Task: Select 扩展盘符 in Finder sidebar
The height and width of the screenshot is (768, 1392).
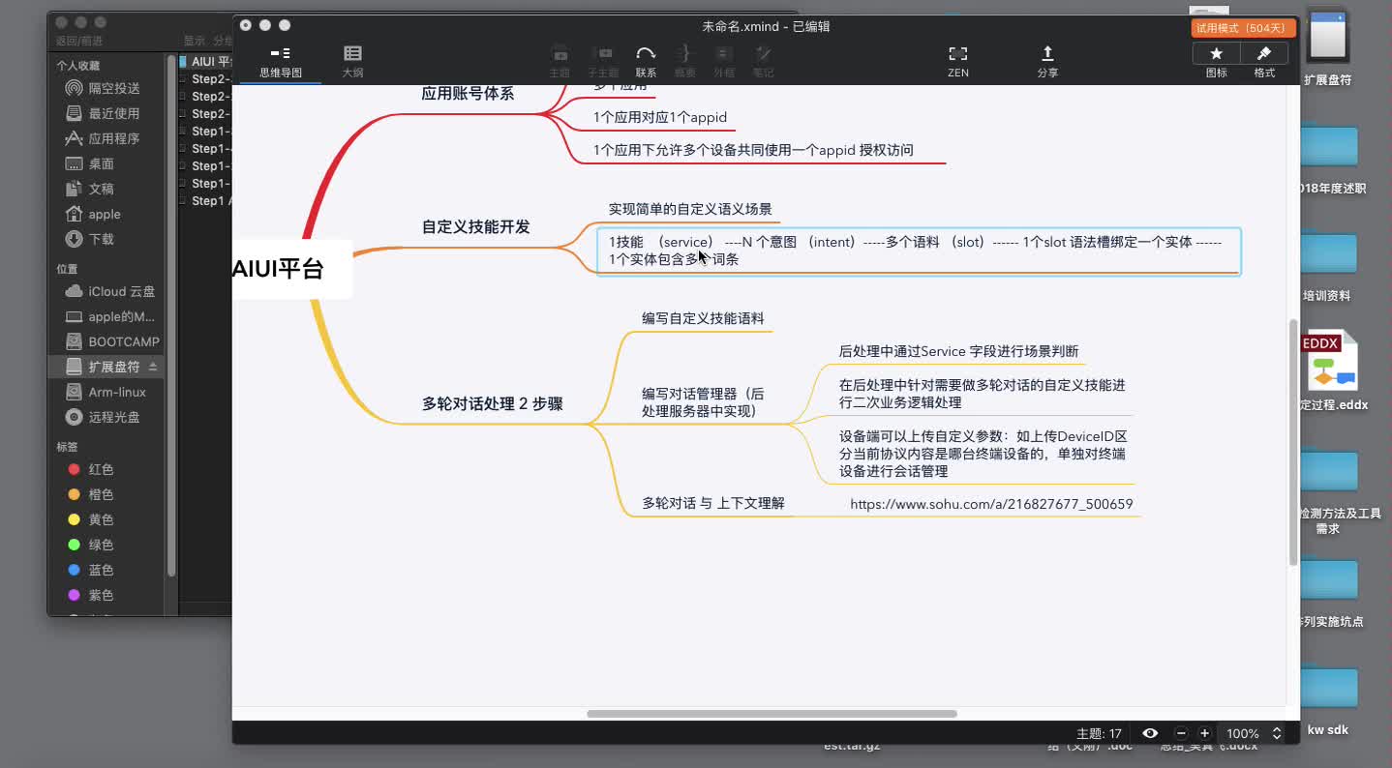Action: point(106,367)
